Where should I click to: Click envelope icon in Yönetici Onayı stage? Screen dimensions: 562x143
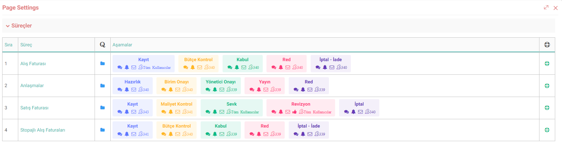pos(222,90)
